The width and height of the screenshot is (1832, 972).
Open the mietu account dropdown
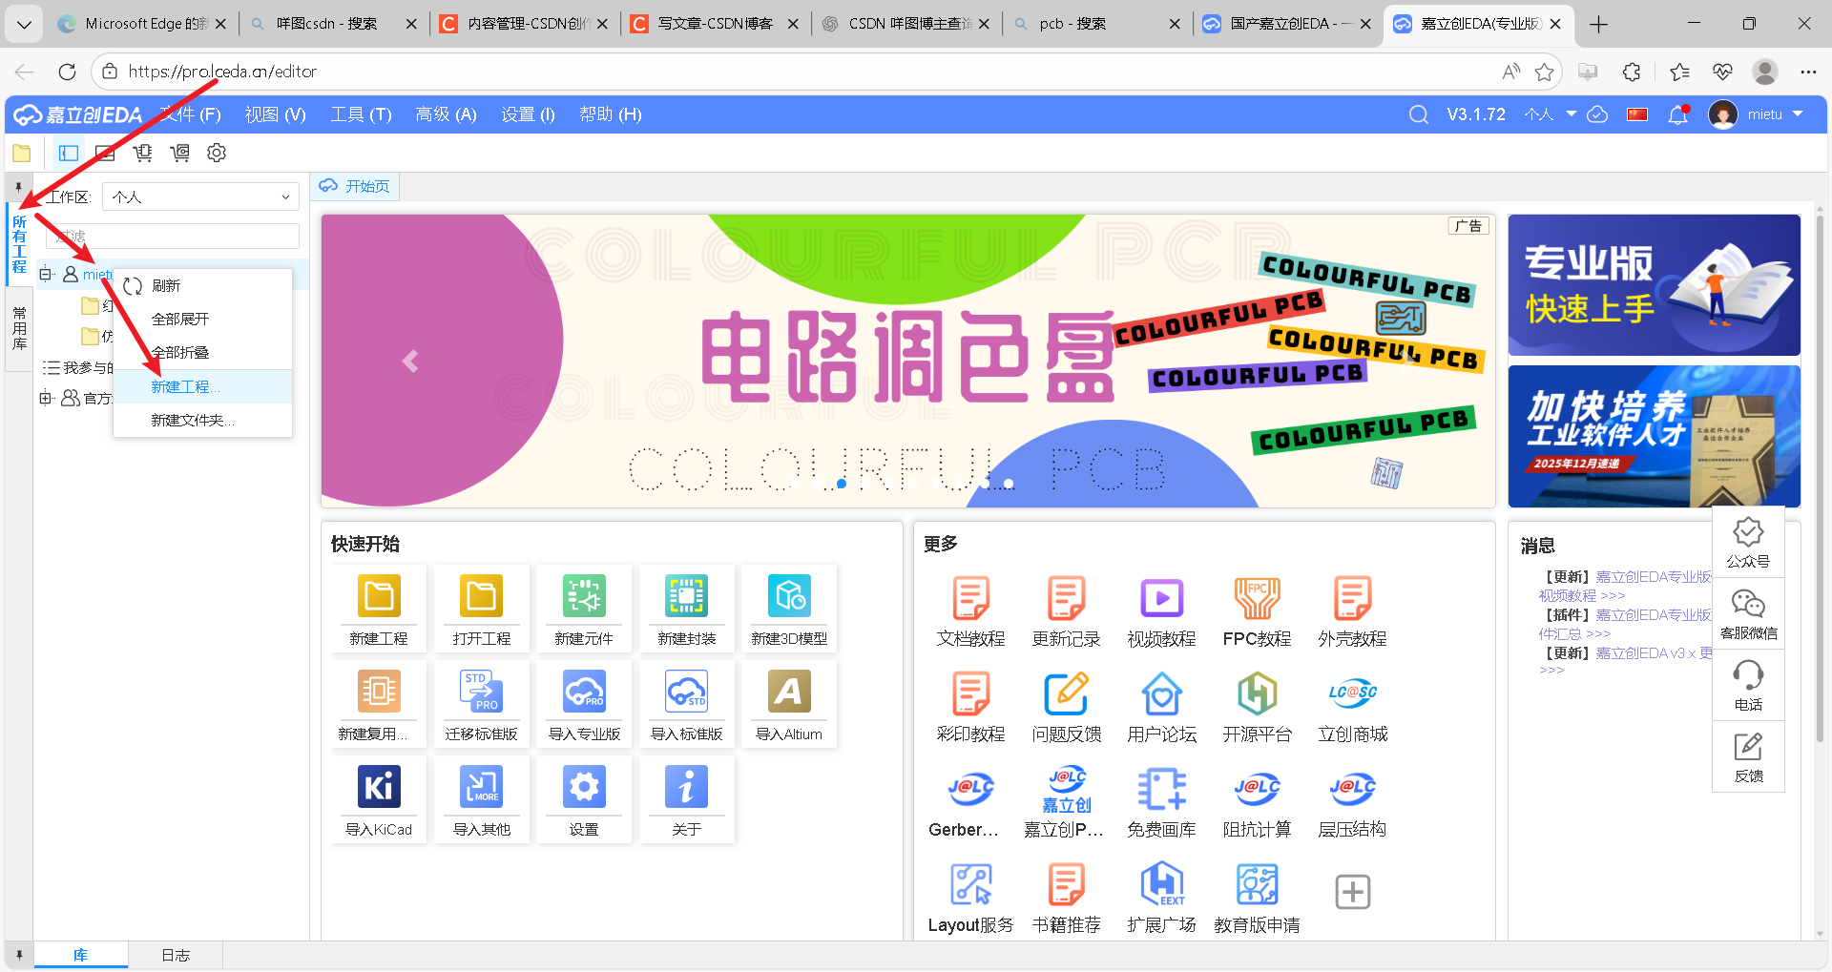[x=1759, y=114]
